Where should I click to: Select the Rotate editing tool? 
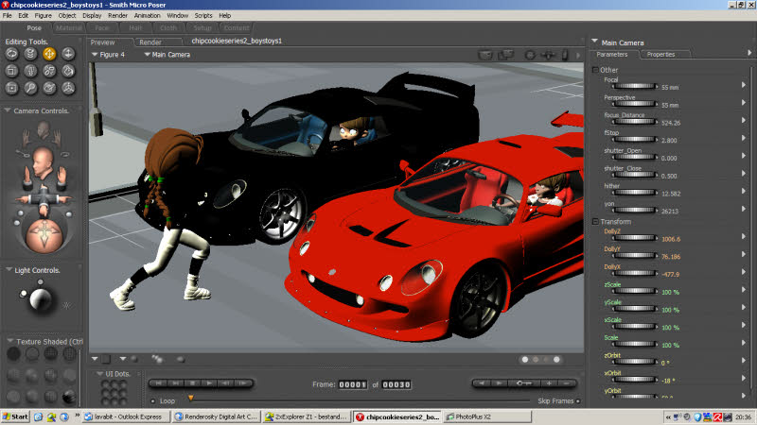click(11, 54)
